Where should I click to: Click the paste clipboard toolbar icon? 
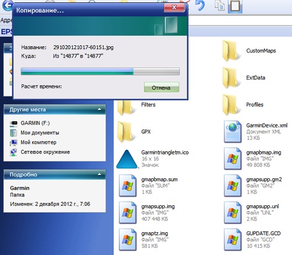click(x=235, y=6)
